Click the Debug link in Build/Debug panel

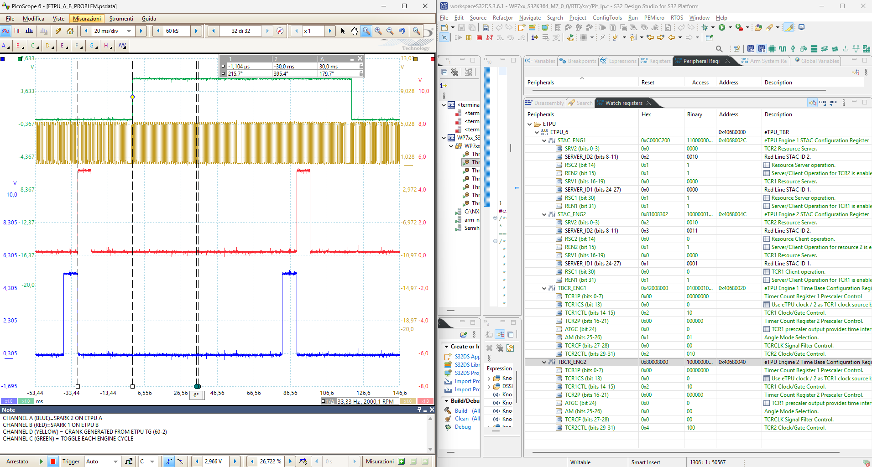463,427
